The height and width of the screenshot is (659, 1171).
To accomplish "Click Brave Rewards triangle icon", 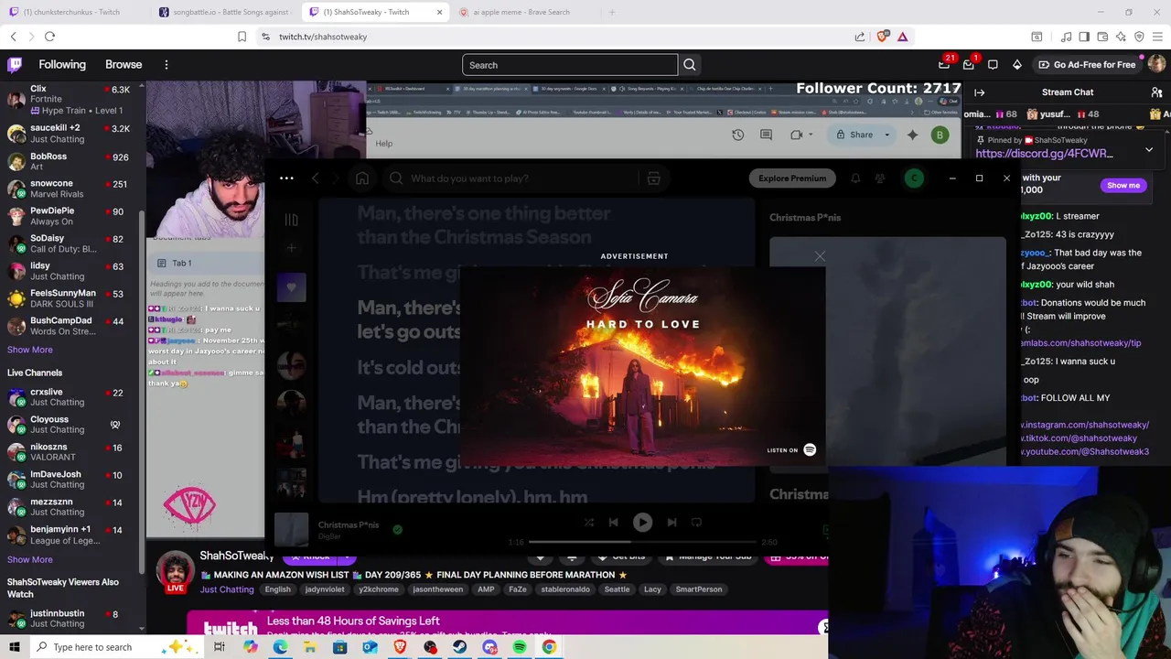I will (903, 37).
